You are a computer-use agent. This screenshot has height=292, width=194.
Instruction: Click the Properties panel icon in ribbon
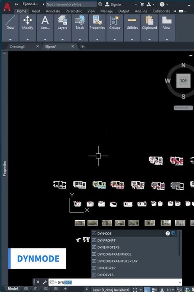[97, 20]
